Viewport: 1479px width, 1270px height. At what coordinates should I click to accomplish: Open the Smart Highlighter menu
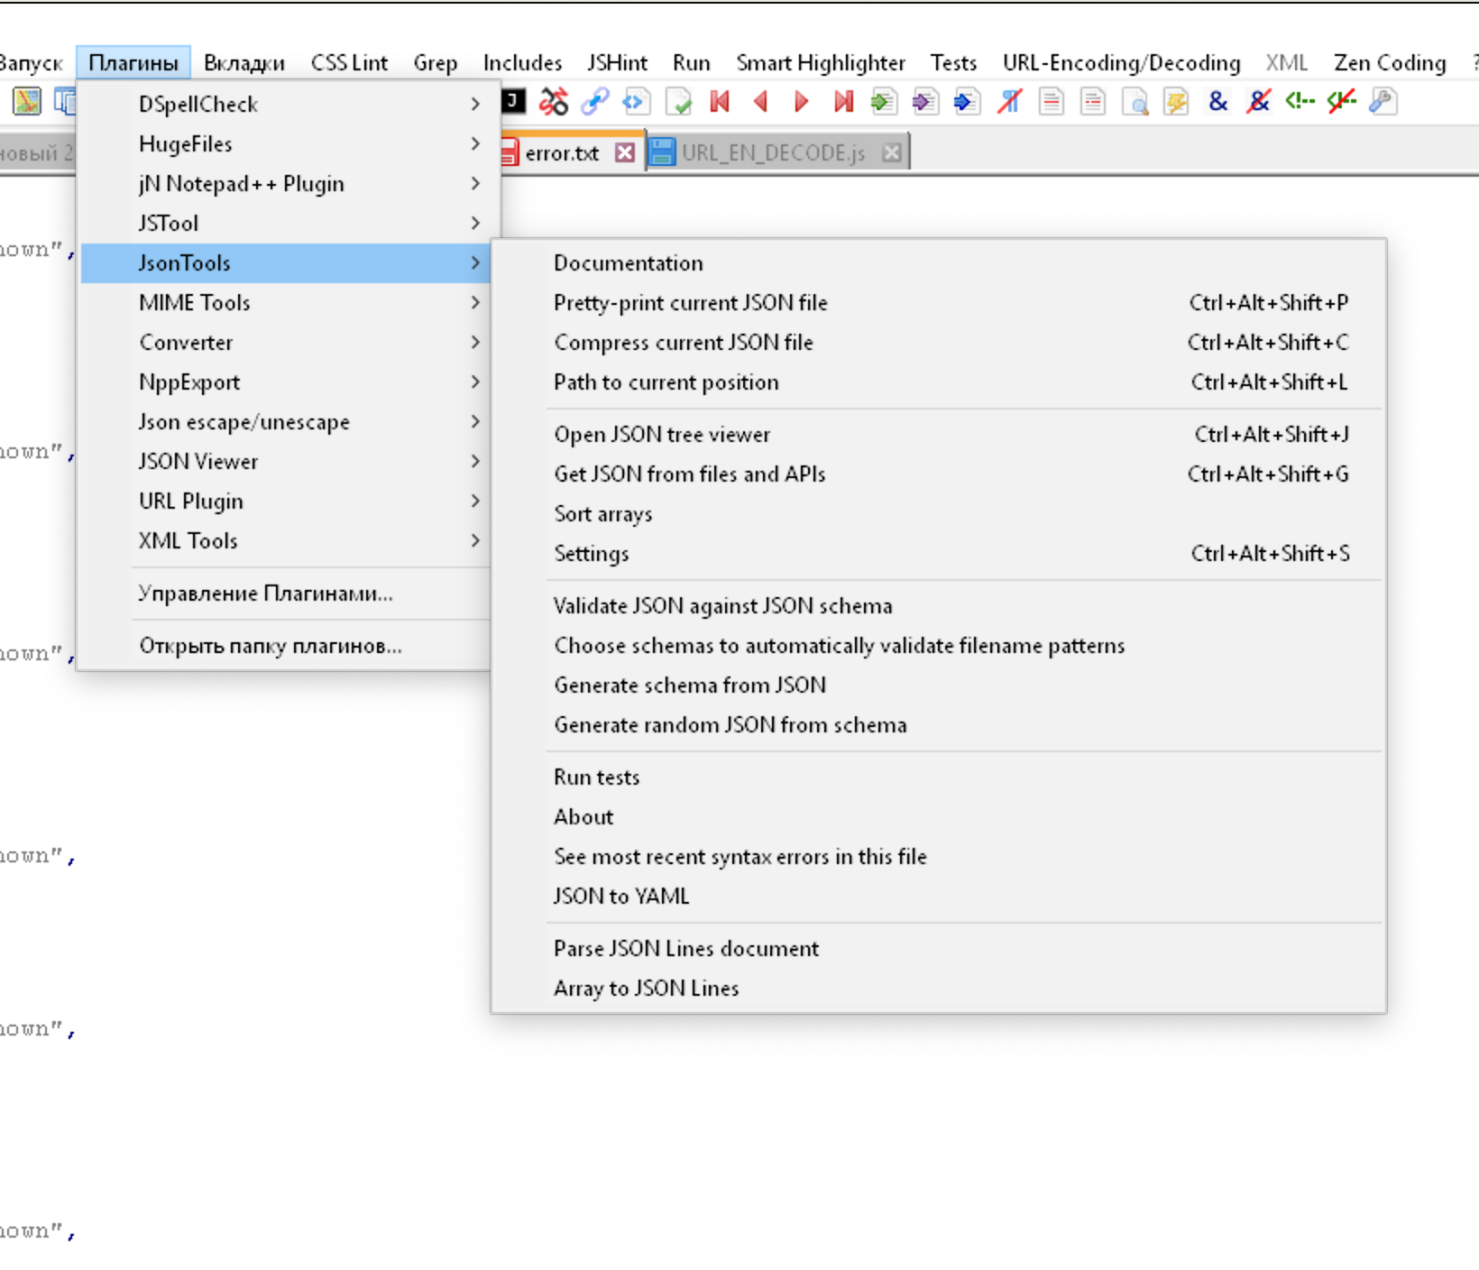[x=821, y=63]
